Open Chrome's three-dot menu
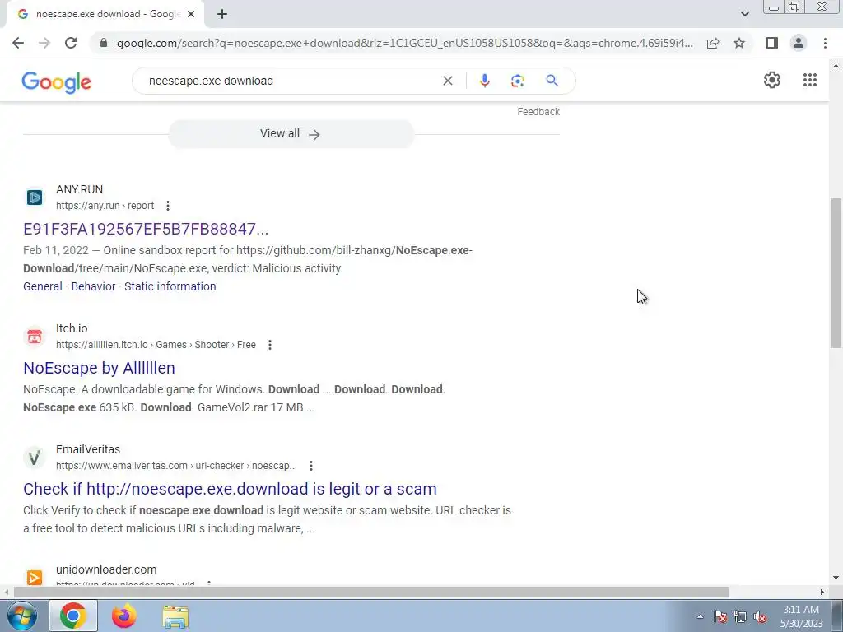The width and height of the screenshot is (843, 632). click(825, 43)
